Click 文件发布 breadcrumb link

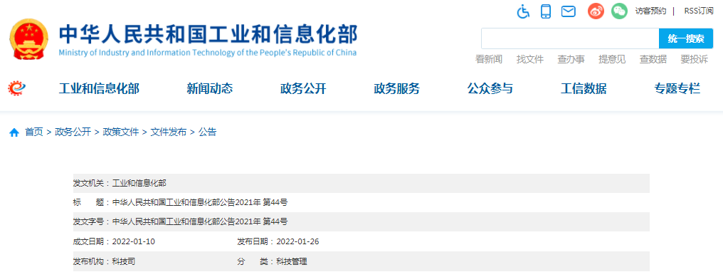click(x=169, y=132)
